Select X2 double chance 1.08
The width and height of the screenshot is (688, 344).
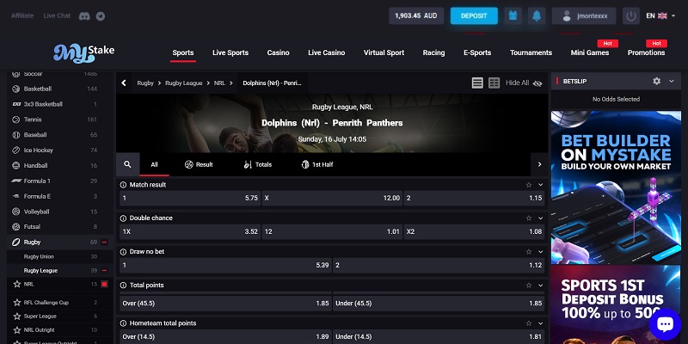click(474, 231)
